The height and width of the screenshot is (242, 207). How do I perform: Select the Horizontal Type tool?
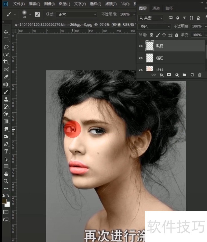(6, 151)
